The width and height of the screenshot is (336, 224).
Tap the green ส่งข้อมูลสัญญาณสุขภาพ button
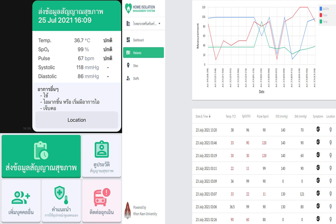41,156
